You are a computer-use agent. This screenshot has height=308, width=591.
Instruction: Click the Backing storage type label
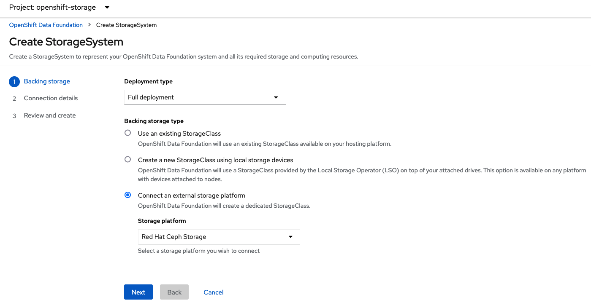click(154, 121)
